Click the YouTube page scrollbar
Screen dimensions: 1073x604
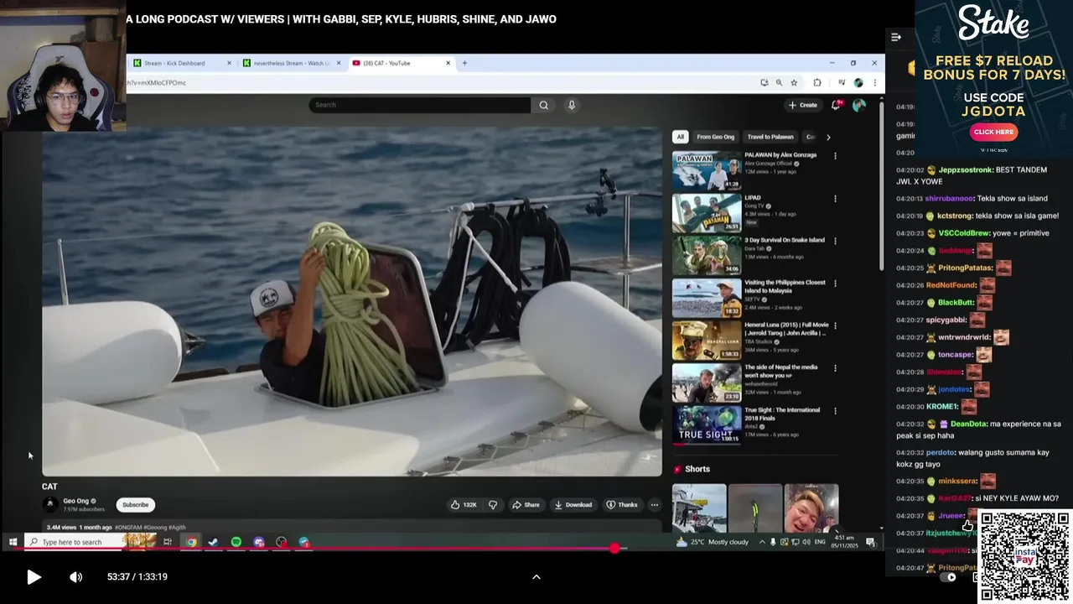click(x=881, y=185)
